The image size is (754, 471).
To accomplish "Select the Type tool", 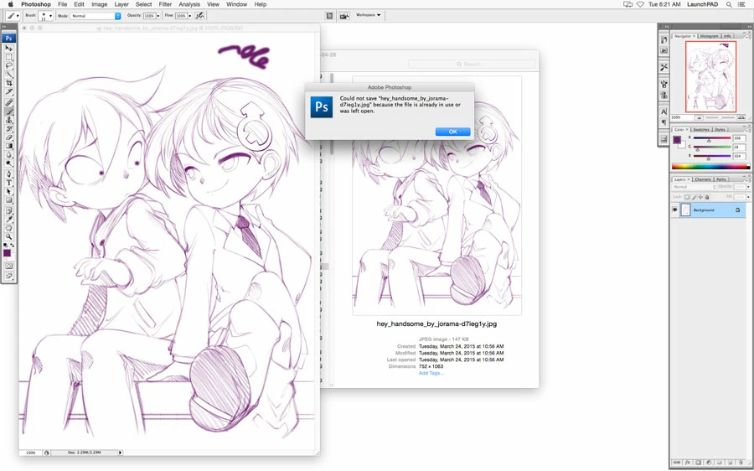I will click(x=8, y=182).
